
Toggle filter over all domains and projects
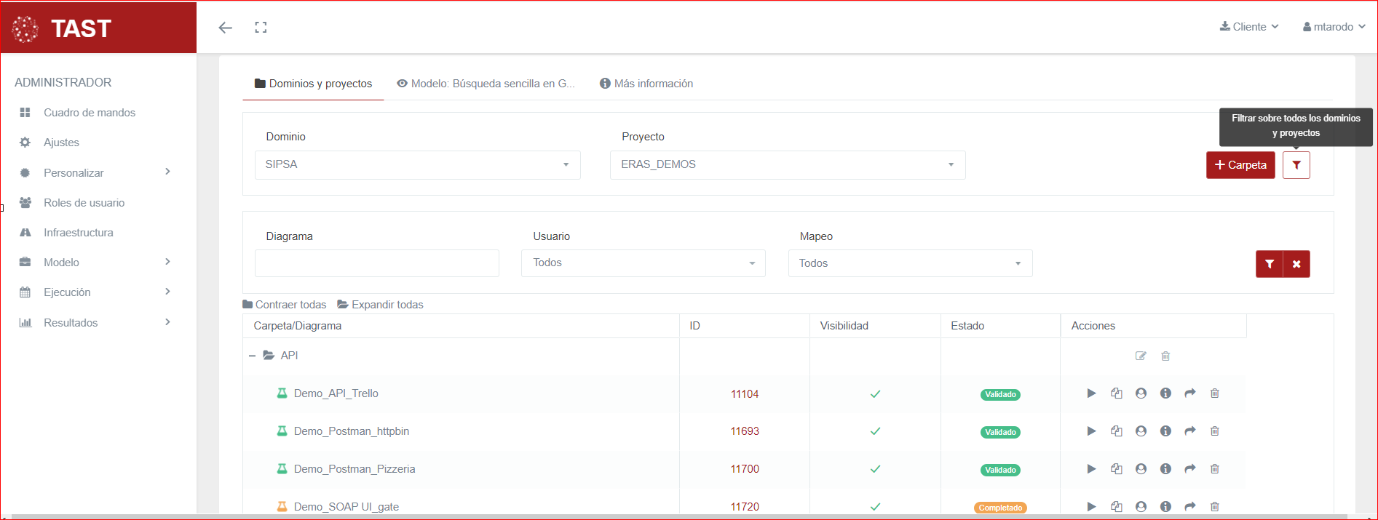pyautogui.click(x=1296, y=165)
